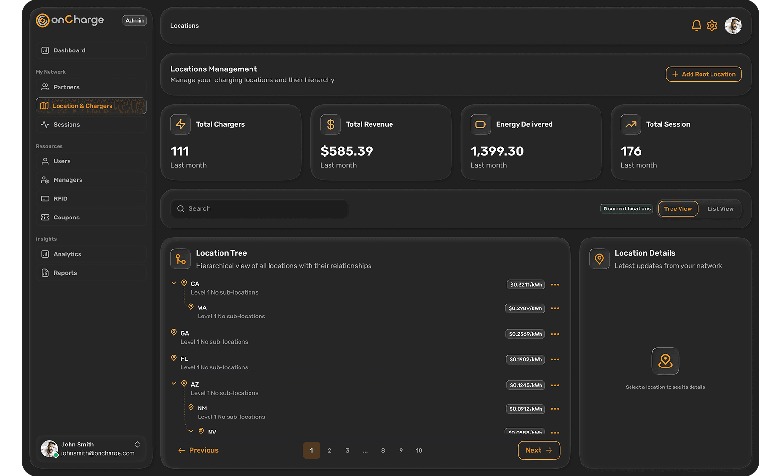This screenshot has height=476, width=781.
Task: Click the notifications bell icon
Action: (696, 25)
